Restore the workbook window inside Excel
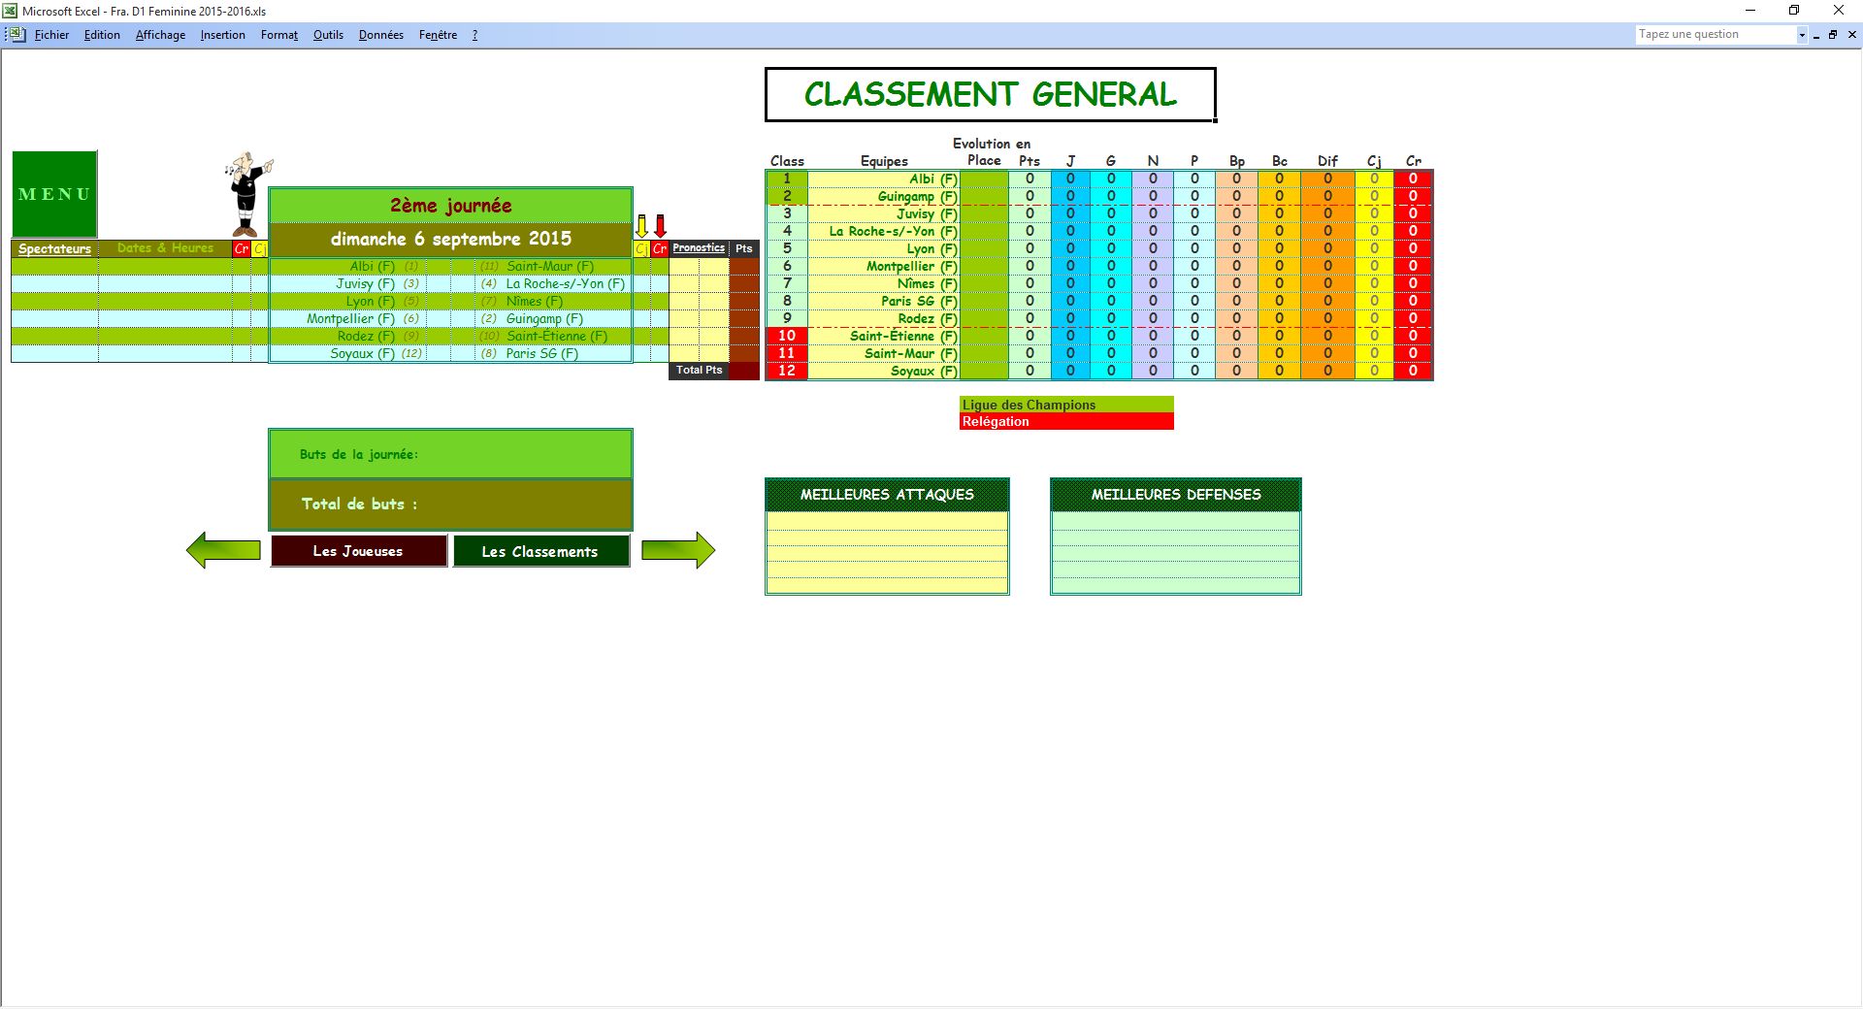Image resolution: width=1863 pixels, height=1009 pixels. [1833, 35]
